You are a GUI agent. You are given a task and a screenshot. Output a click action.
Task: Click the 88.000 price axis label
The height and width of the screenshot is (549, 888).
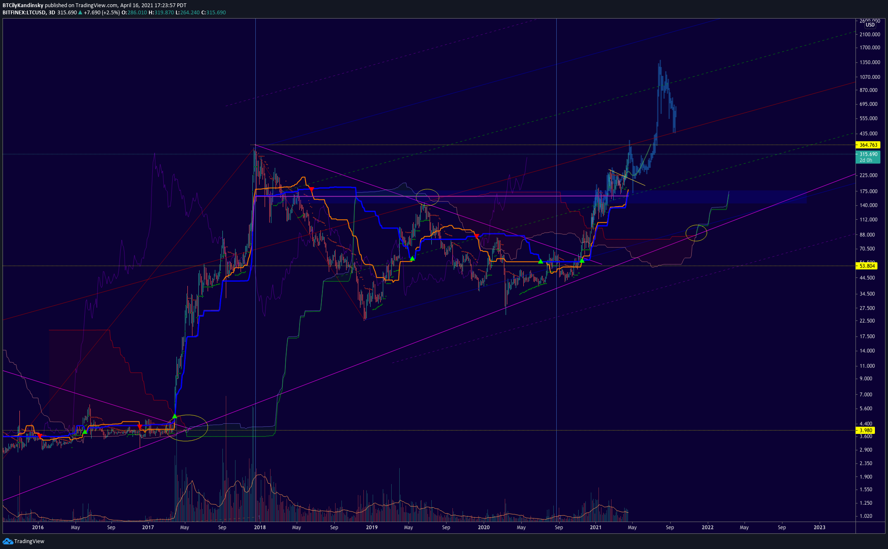[867, 235]
